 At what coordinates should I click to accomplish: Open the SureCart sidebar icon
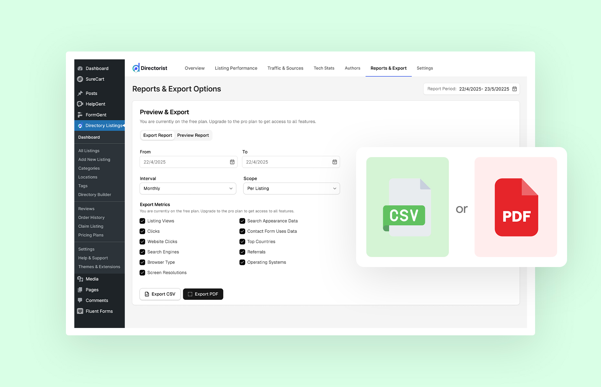tap(80, 79)
